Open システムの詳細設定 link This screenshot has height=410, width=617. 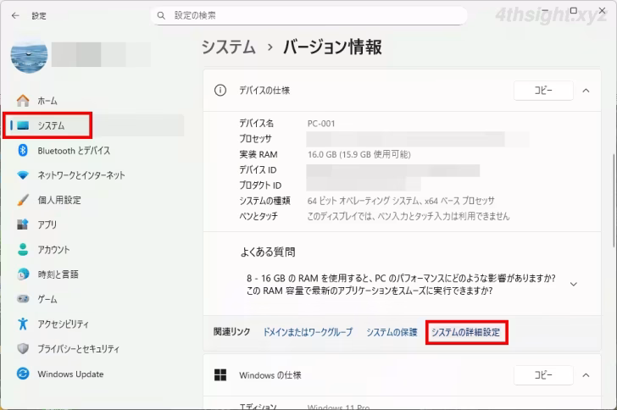click(x=466, y=332)
